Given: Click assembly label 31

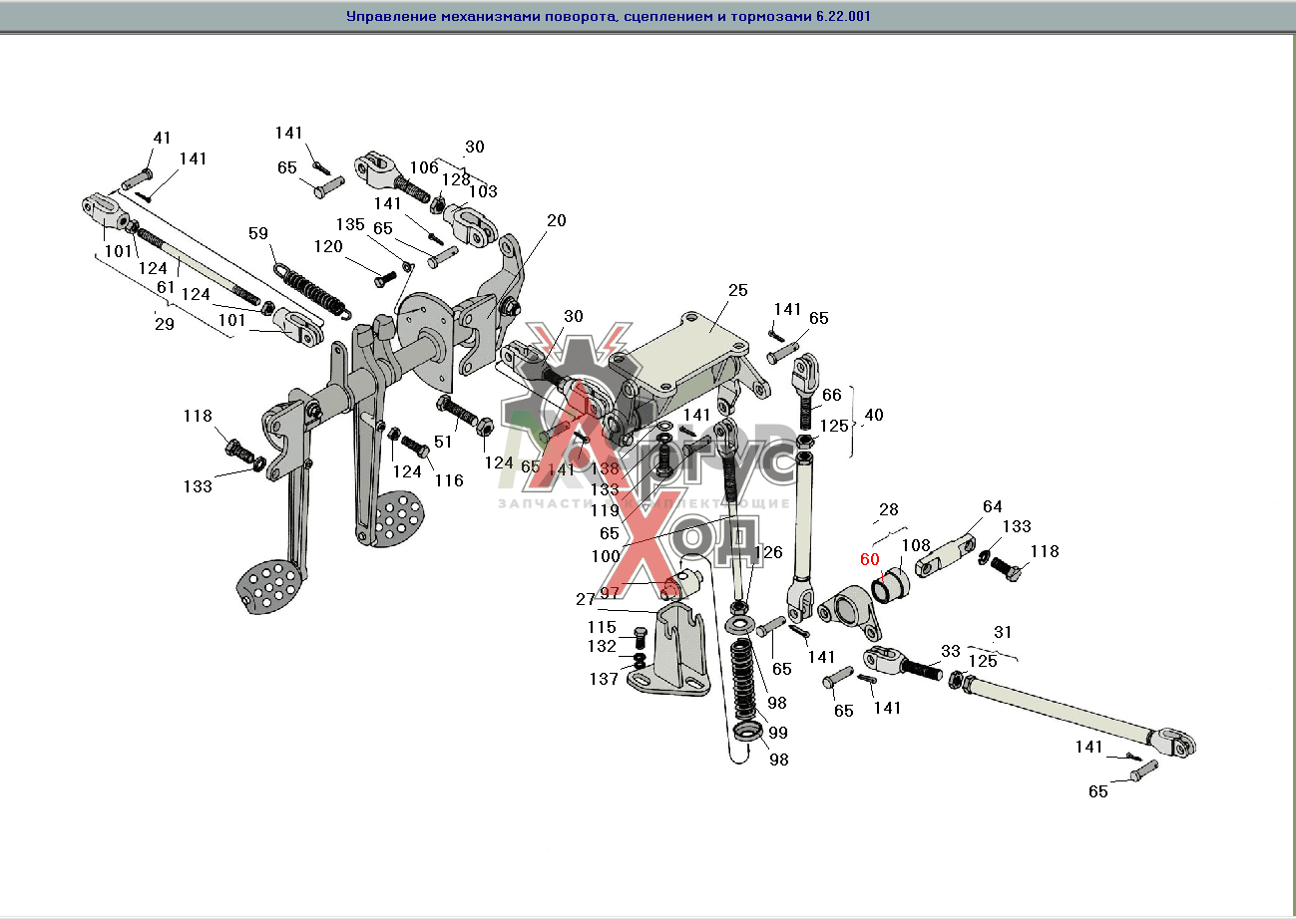Looking at the screenshot, I should coord(1003,632).
